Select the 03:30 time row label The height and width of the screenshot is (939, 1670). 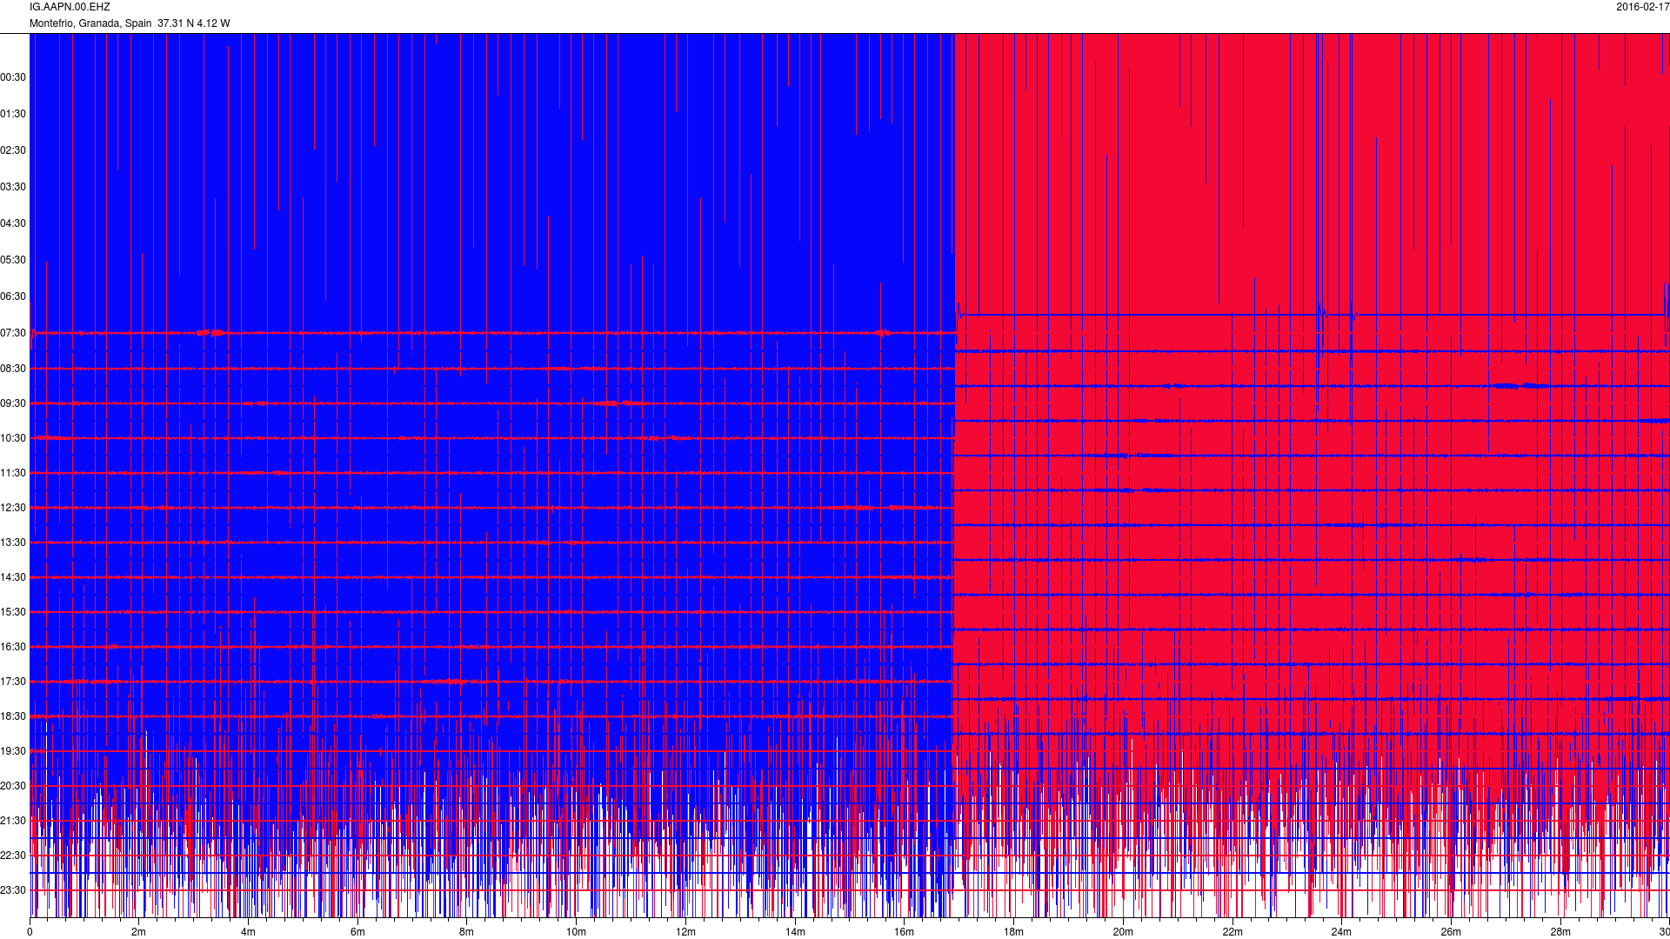click(13, 187)
